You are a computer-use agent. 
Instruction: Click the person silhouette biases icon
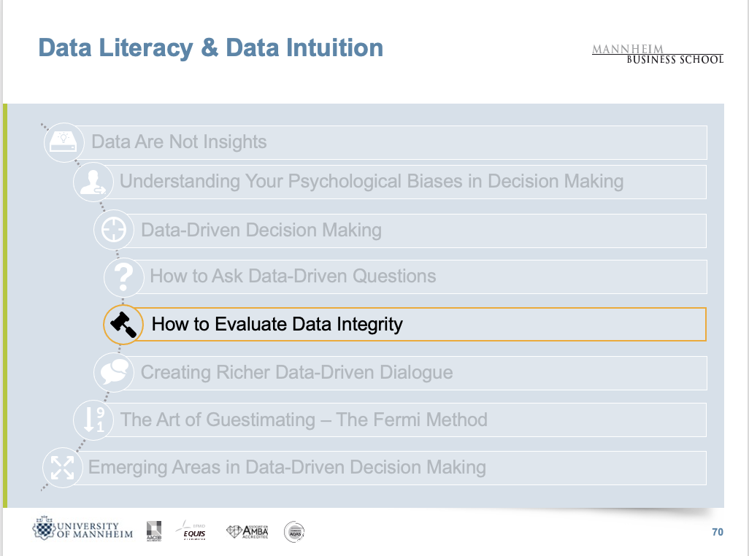[x=93, y=182]
